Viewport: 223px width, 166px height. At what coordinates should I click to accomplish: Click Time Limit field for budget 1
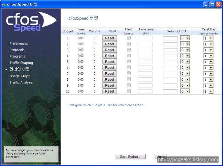click(x=145, y=38)
